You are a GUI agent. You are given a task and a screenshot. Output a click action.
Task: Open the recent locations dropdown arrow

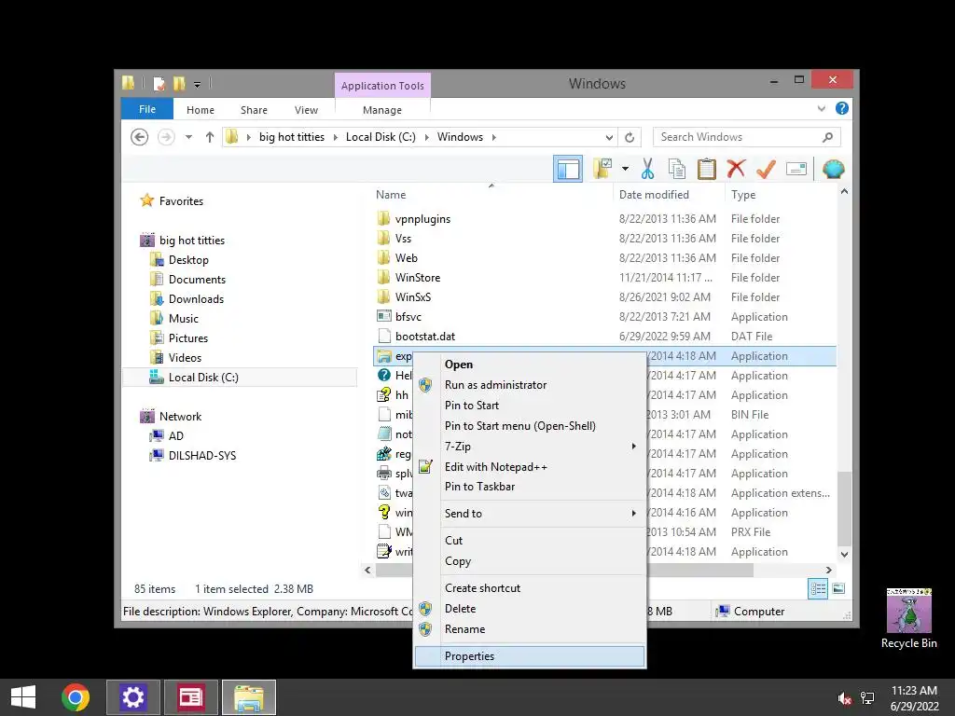click(188, 137)
